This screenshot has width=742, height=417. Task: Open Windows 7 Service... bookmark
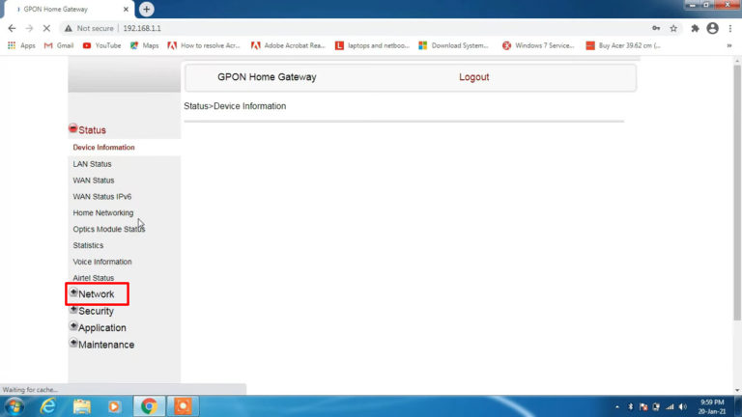tap(538, 45)
